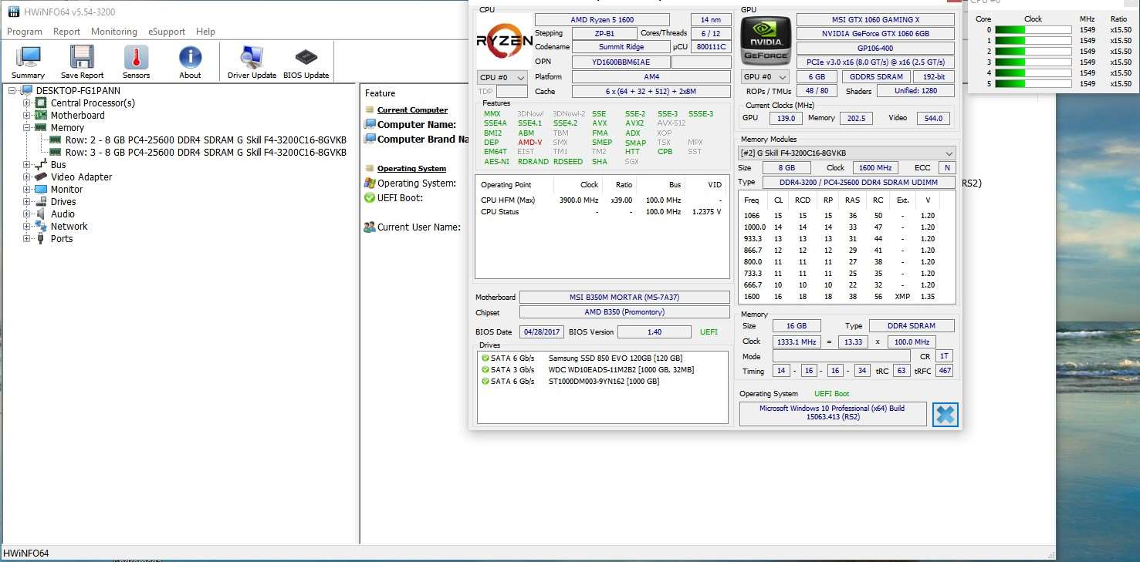Click Samsung SSD 850 EVO status icon
The height and width of the screenshot is (562, 1140).
pyautogui.click(x=485, y=358)
